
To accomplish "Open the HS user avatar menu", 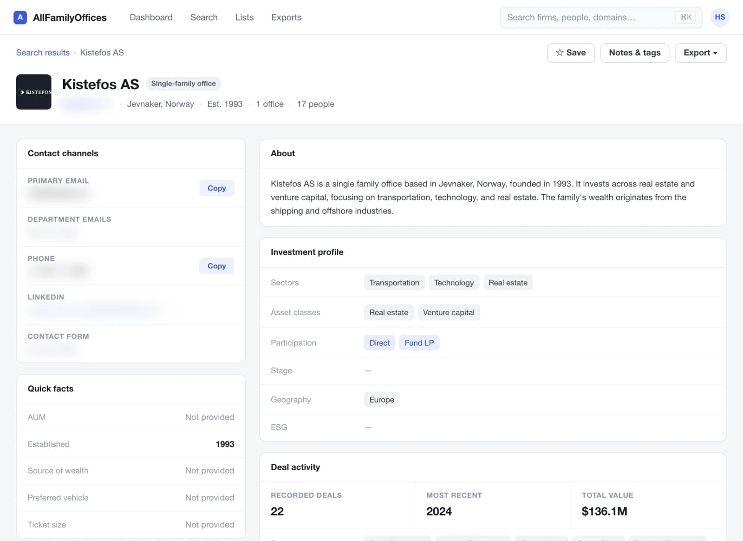I will point(720,17).
